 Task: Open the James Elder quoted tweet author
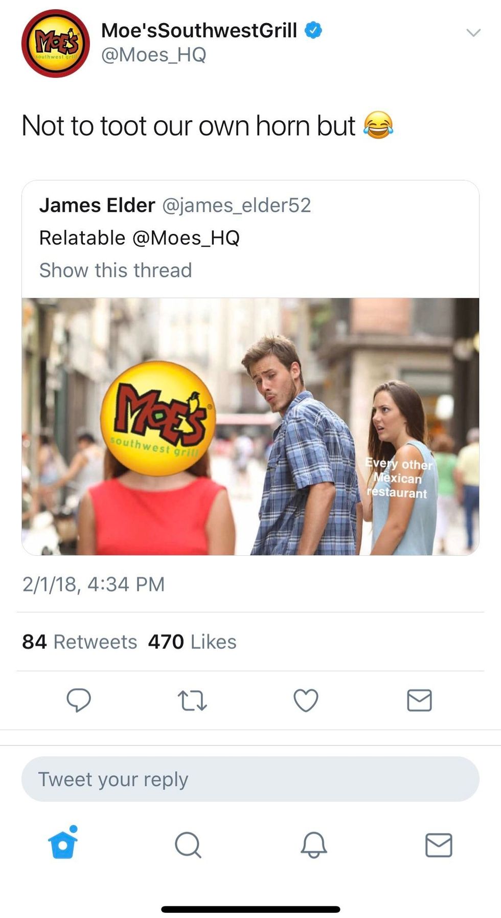(x=97, y=205)
